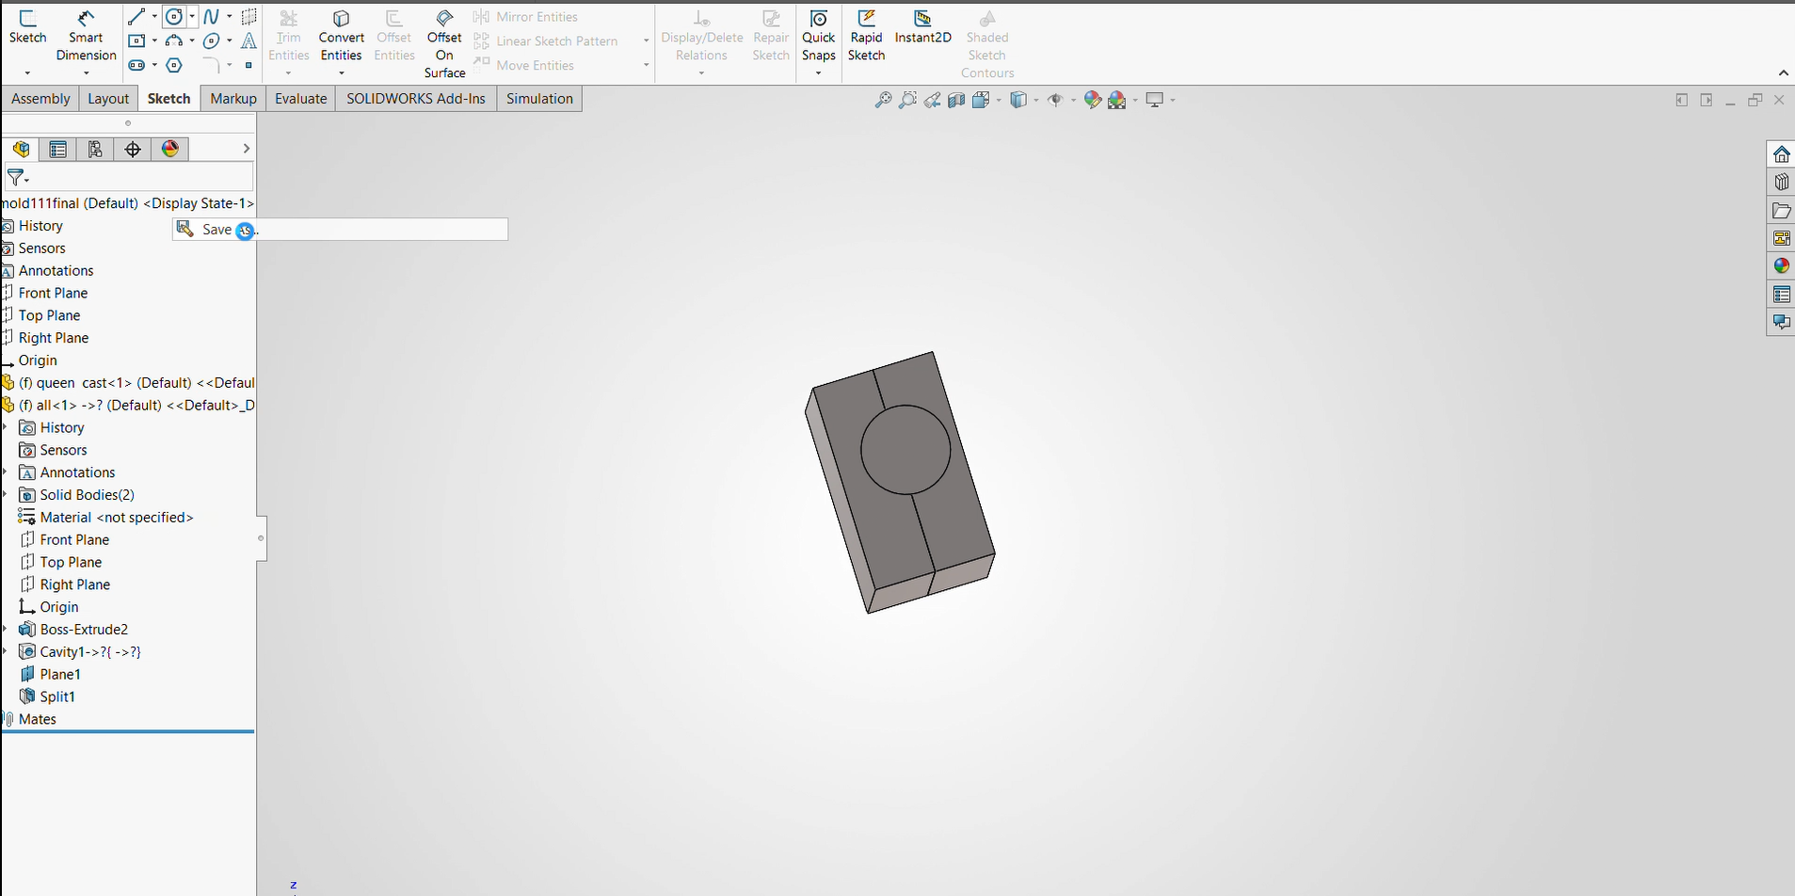Select the 3 Point Arc tool
The width and height of the screenshot is (1795, 896).
pos(174,40)
